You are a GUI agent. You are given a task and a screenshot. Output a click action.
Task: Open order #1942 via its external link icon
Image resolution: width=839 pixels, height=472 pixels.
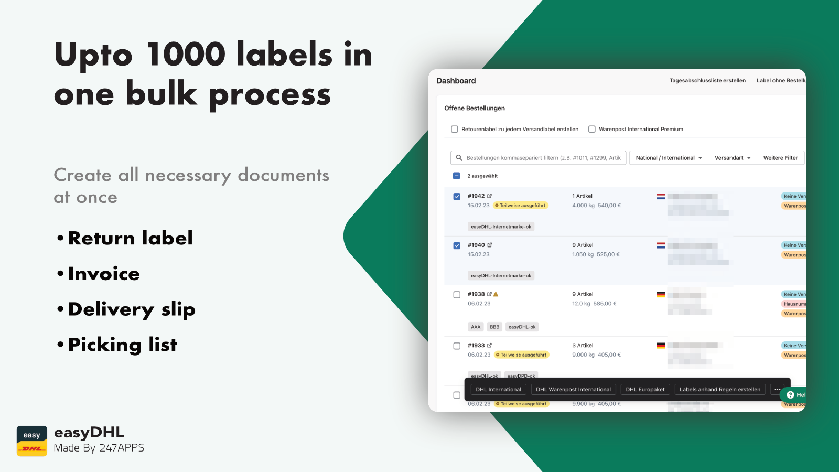click(489, 196)
